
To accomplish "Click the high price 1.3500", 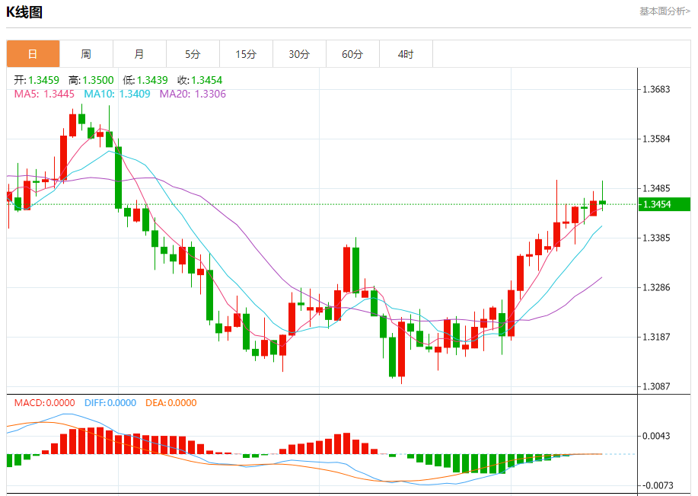I will coord(98,80).
